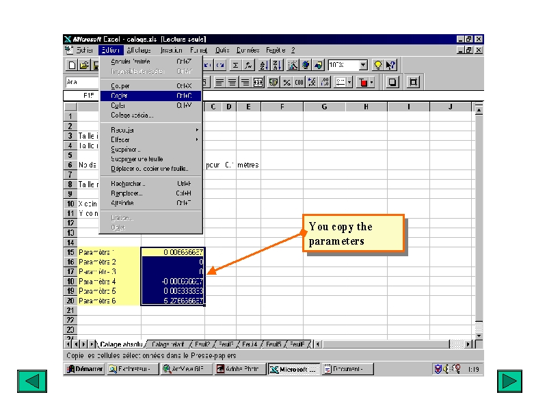This screenshot has width=547, height=410.
Task: Sort ascending with the A-Z icon
Action: (264, 65)
